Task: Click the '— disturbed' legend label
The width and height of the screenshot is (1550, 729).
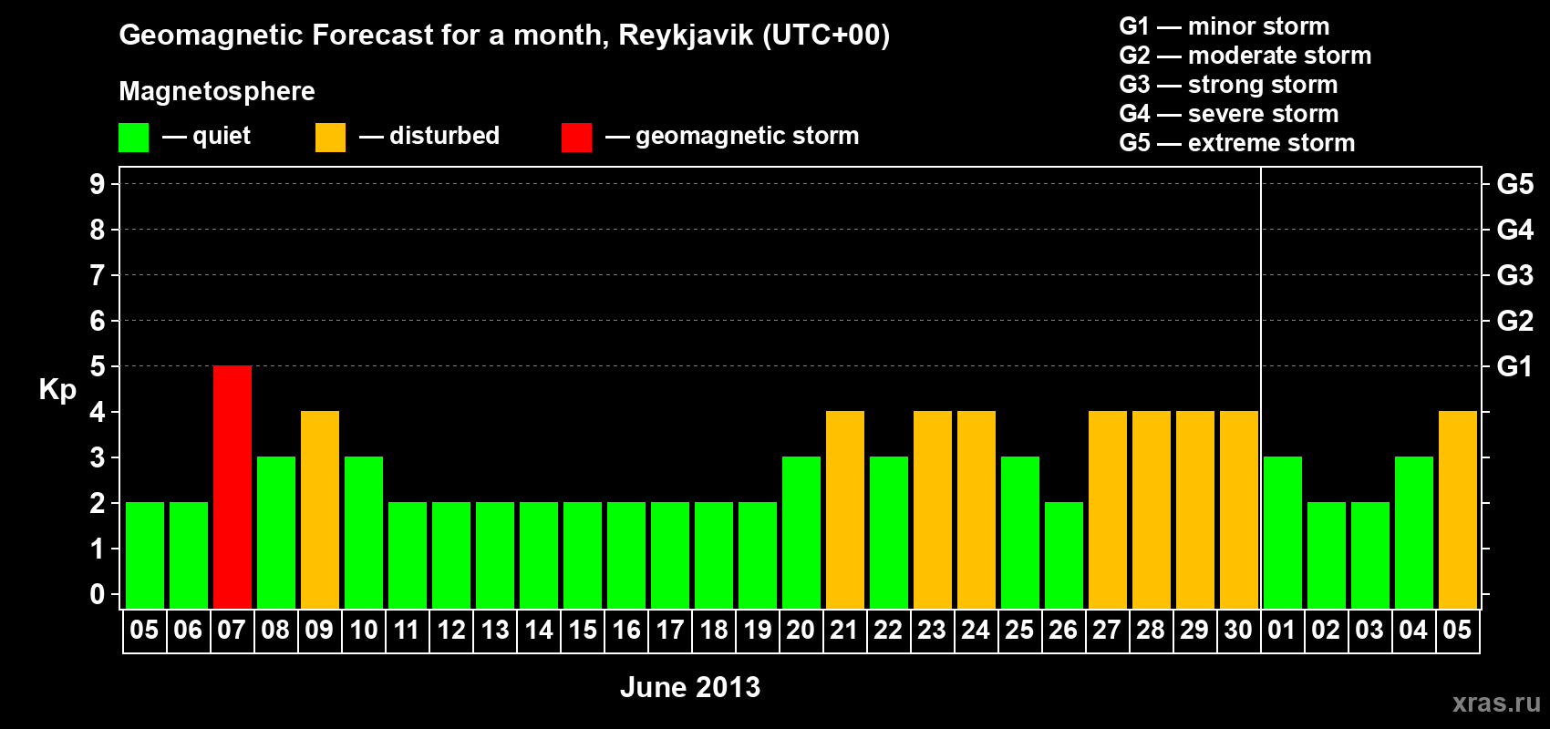Action: tap(429, 136)
